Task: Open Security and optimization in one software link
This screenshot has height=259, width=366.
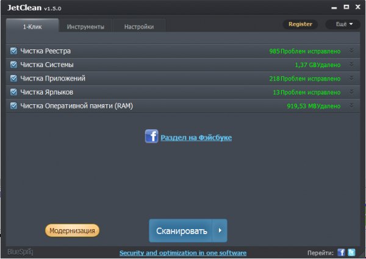Action: tap(183, 253)
